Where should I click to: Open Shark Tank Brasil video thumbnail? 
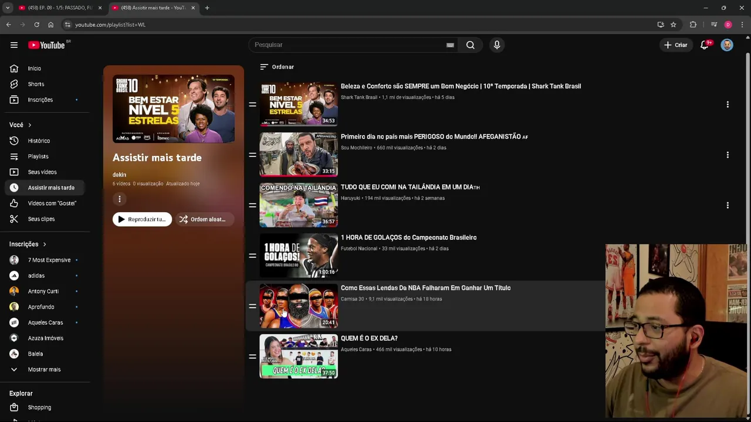coord(299,104)
